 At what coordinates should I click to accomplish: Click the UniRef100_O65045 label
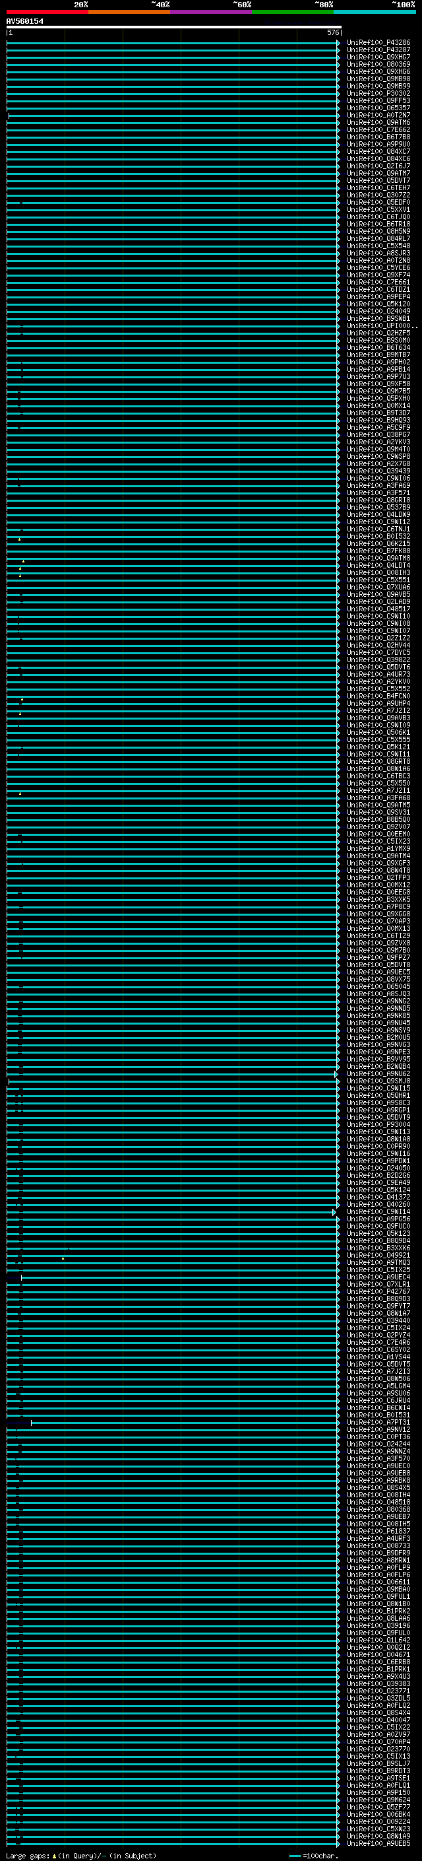tap(378, 987)
